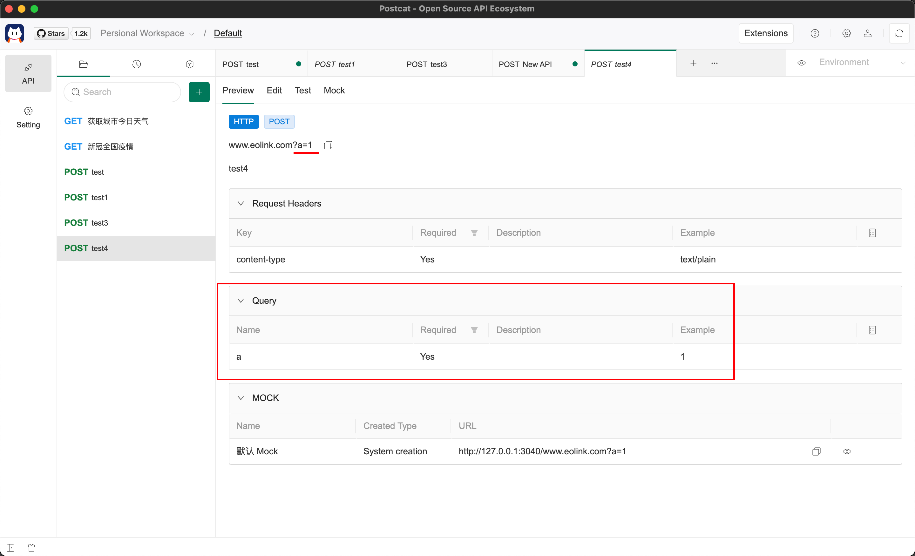
Task: Click the mock URL http://127.0.0.1:3040 text
Action: point(542,451)
